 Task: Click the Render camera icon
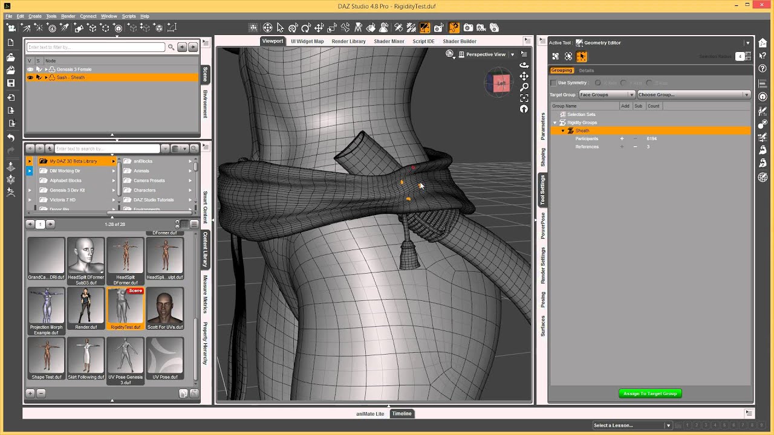point(468,28)
